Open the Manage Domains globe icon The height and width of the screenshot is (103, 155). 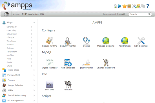coord(106,41)
